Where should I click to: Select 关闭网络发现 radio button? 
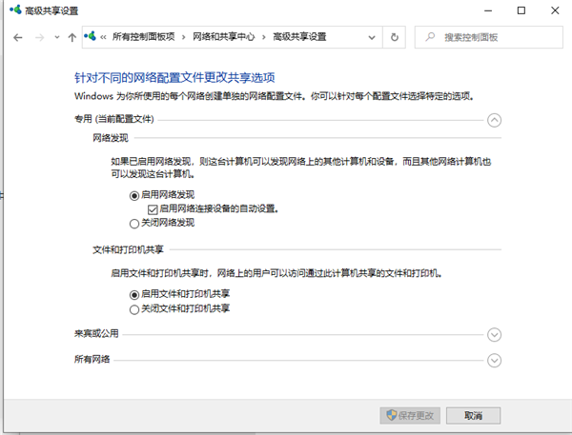(x=134, y=223)
